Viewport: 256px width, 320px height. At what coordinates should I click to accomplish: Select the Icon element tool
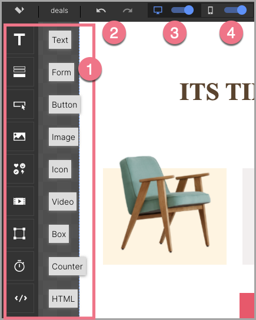click(19, 169)
